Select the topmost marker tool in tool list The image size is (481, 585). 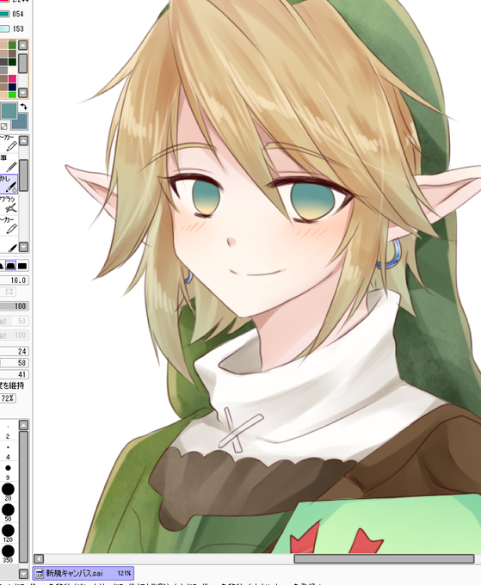click(9, 144)
